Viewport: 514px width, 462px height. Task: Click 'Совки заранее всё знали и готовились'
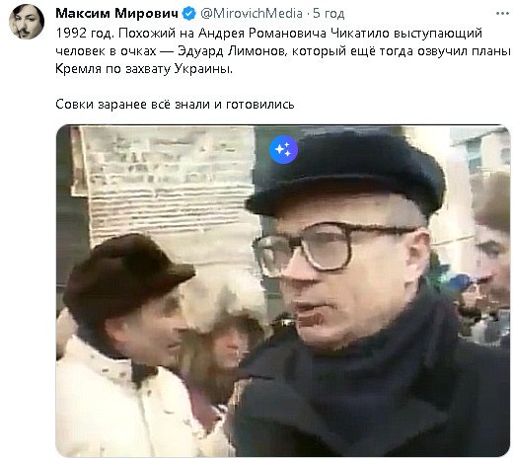pos(175,105)
